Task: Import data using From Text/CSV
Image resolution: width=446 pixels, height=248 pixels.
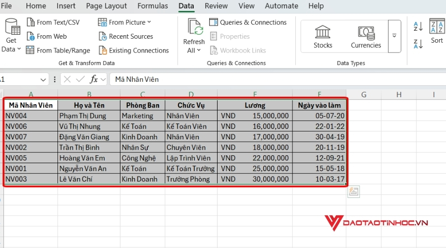Action: (x=53, y=22)
